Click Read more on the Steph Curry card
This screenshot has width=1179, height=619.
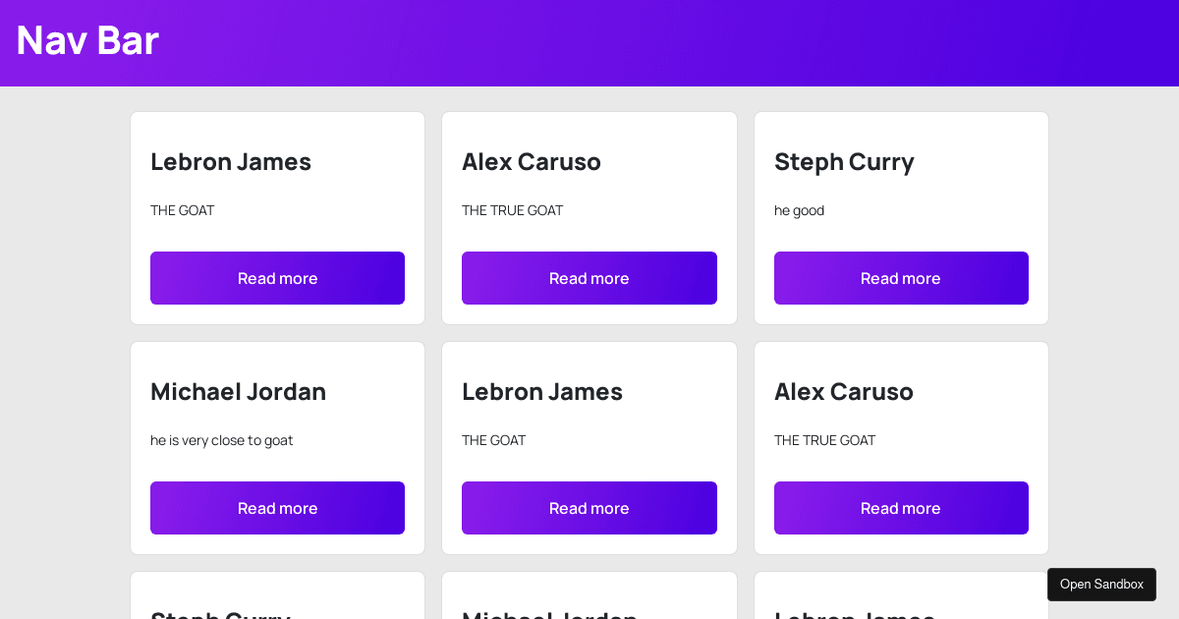[x=901, y=278]
